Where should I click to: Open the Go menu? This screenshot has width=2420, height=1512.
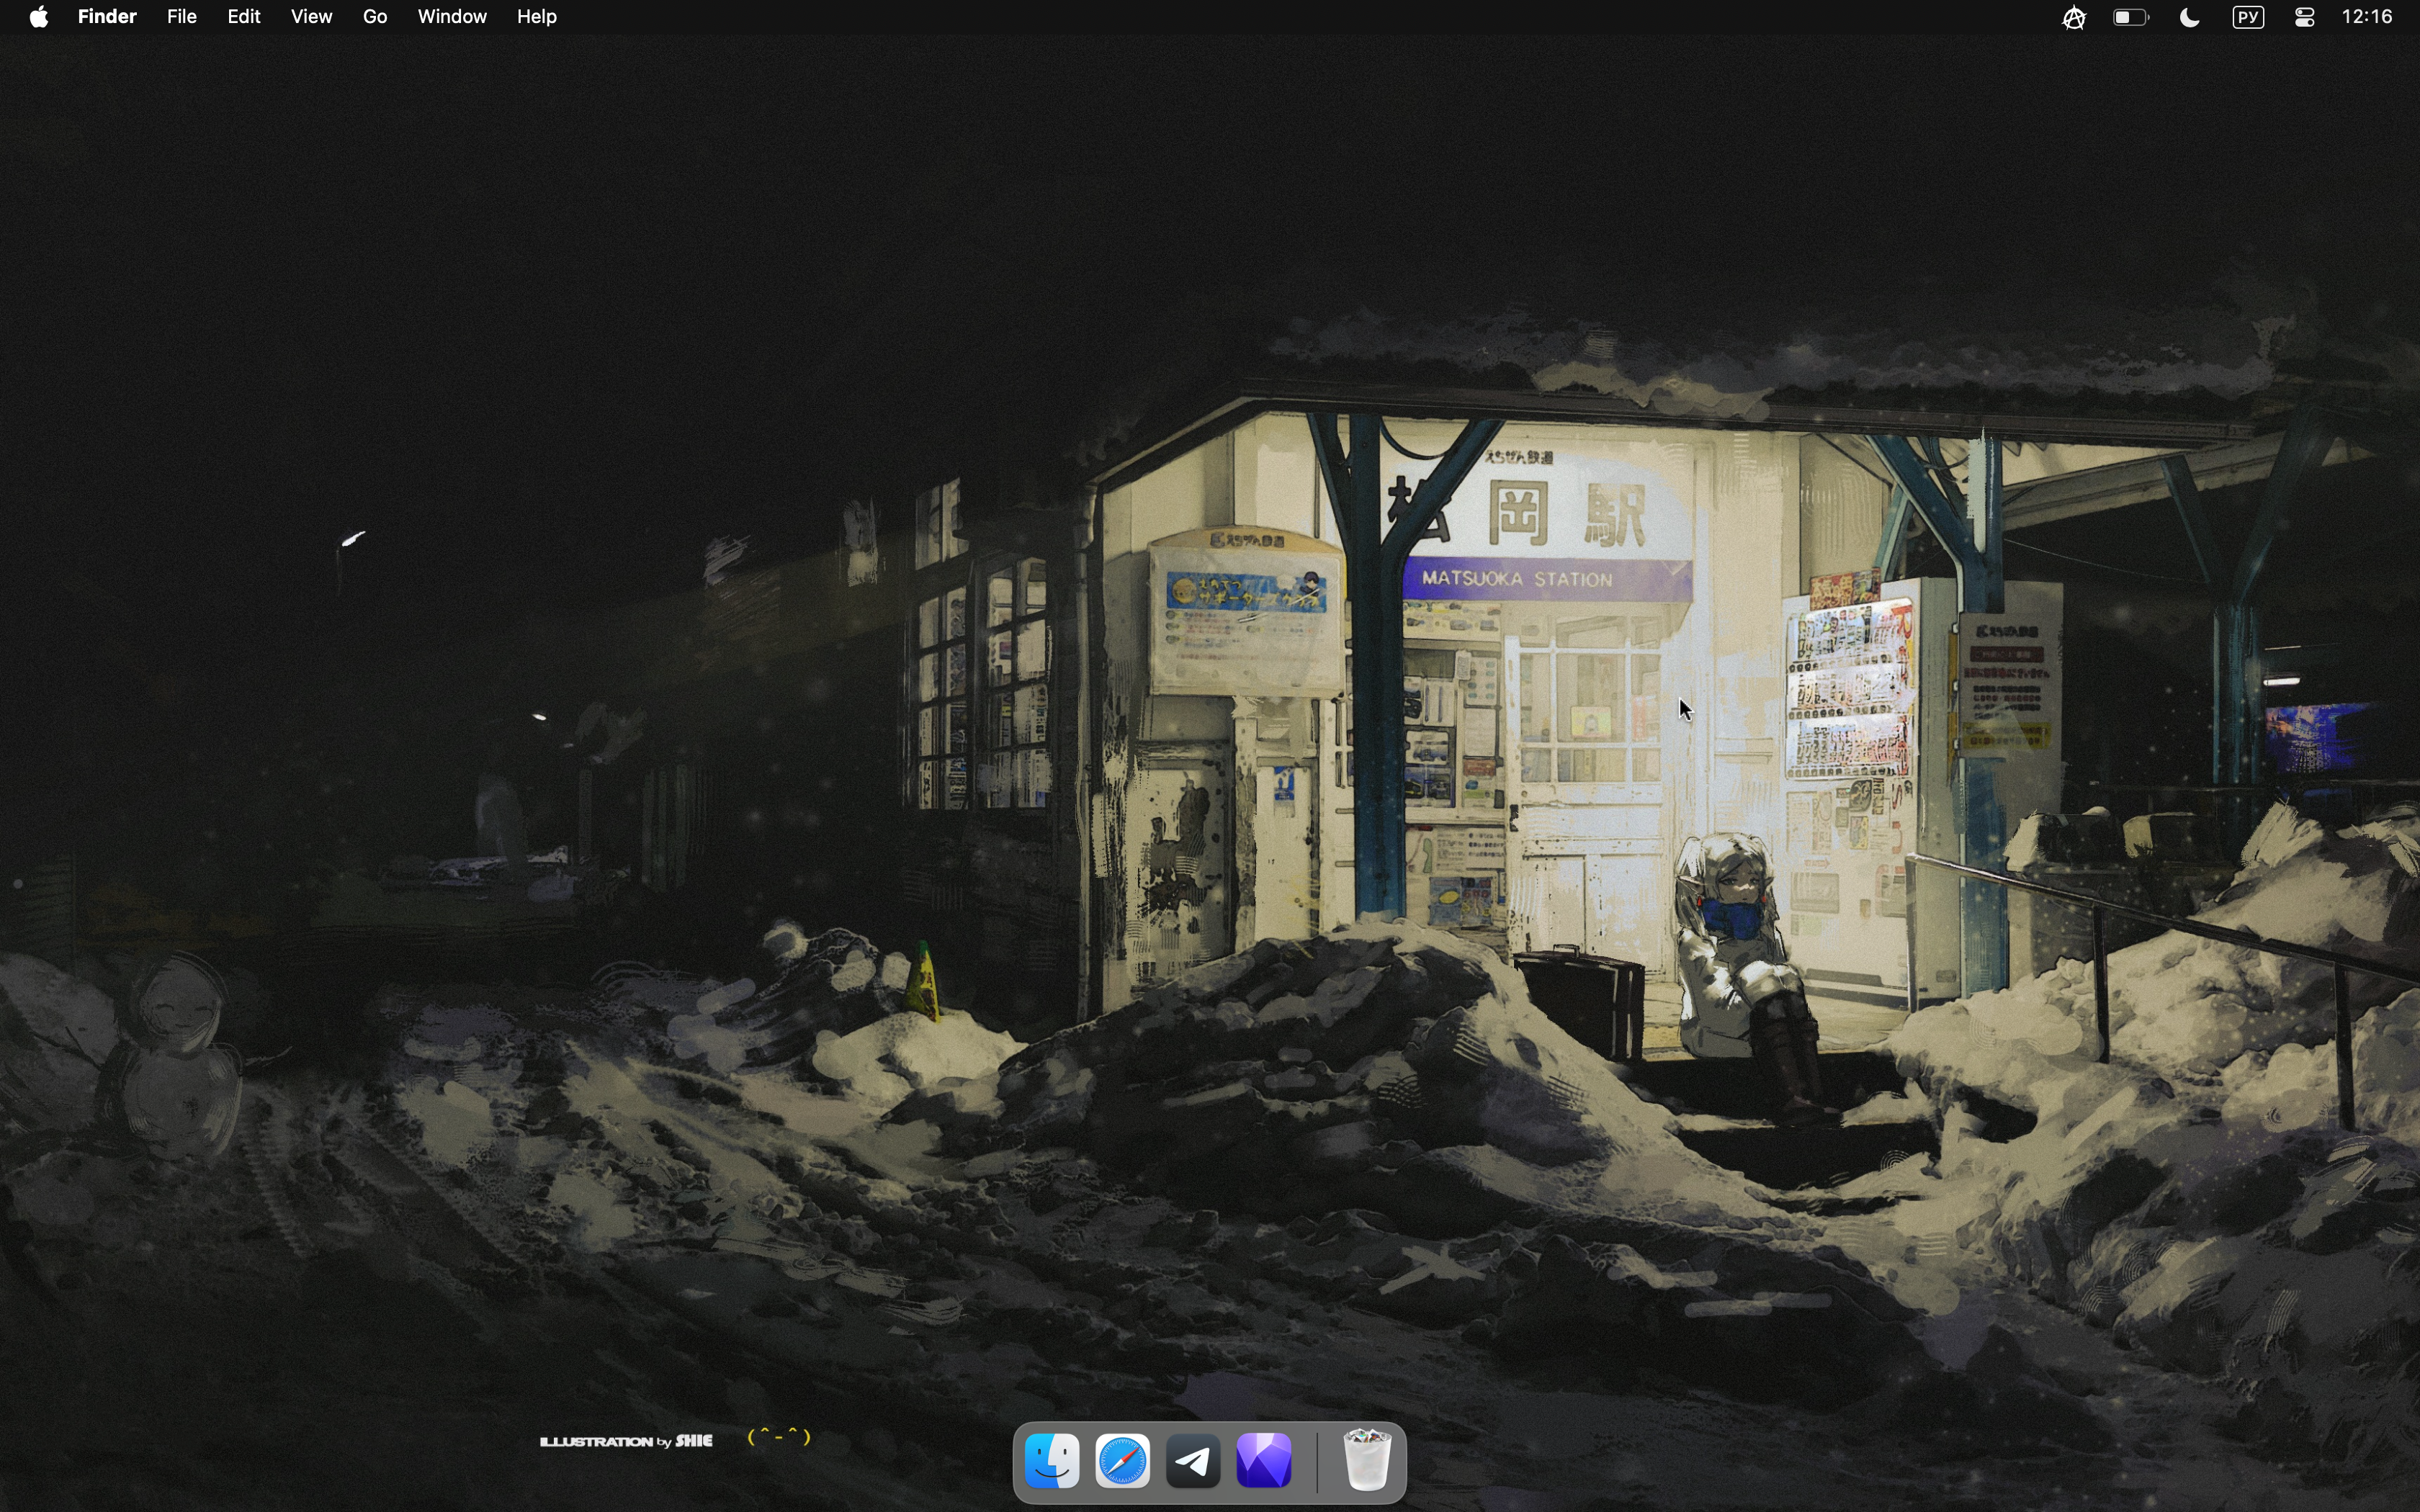(376, 17)
